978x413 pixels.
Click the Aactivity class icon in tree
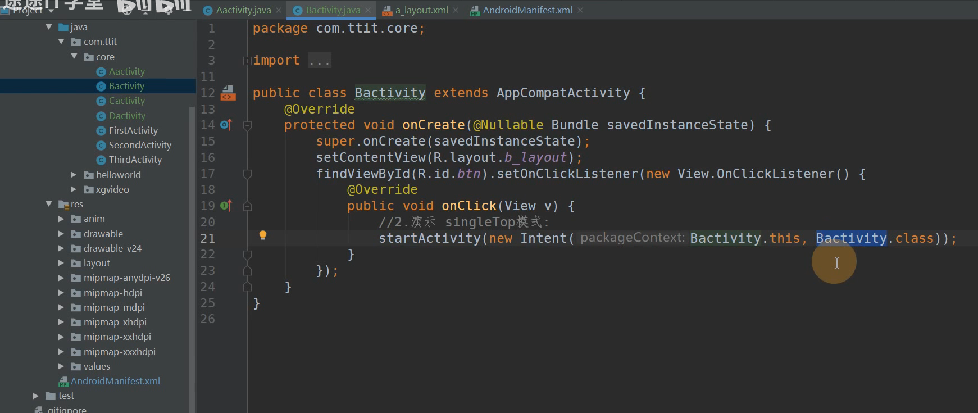(x=101, y=72)
